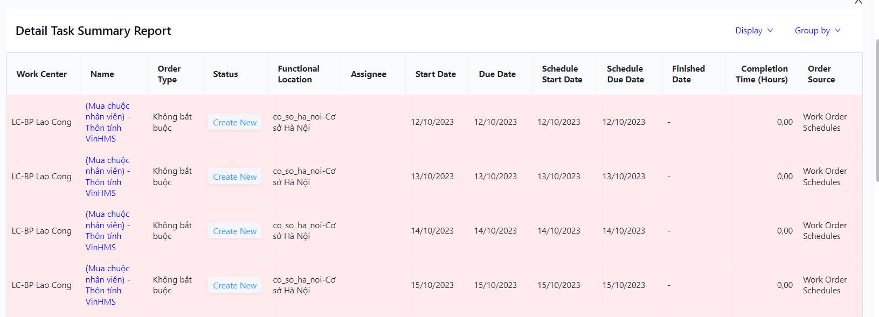Open the task name link in the 14/10/2023 row
The height and width of the screenshot is (317, 879).
107,230
